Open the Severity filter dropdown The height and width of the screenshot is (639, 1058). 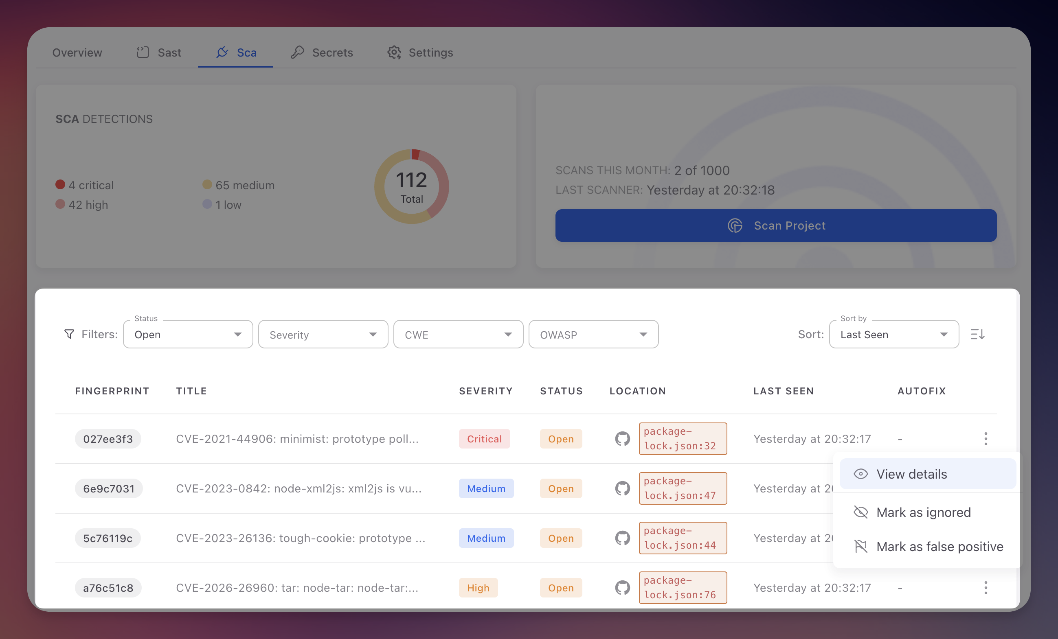(x=323, y=334)
